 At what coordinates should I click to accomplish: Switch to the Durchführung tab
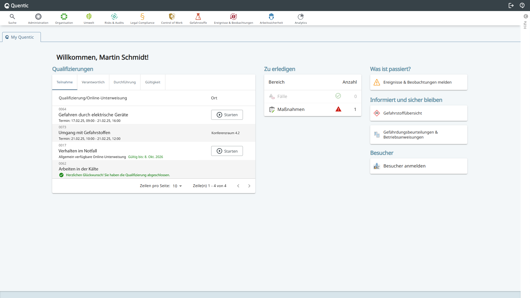click(125, 82)
